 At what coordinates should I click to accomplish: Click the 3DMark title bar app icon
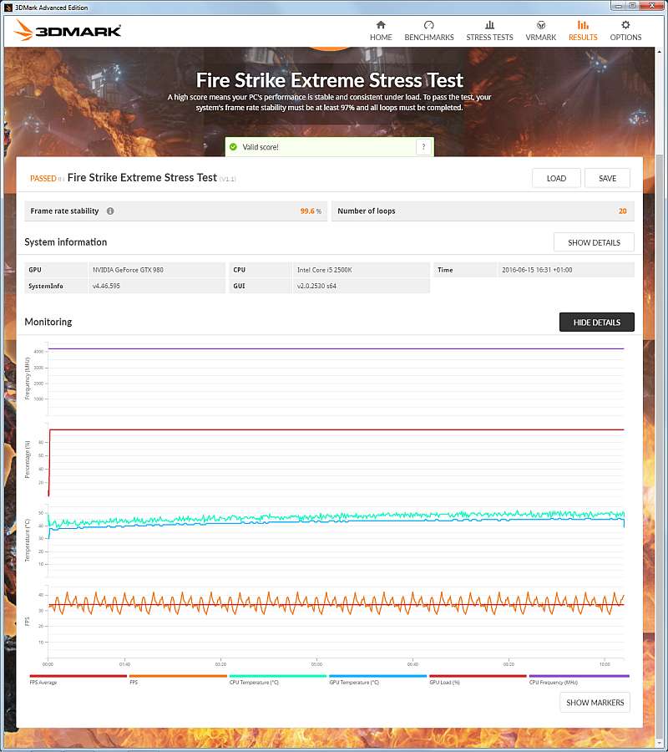point(8,8)
